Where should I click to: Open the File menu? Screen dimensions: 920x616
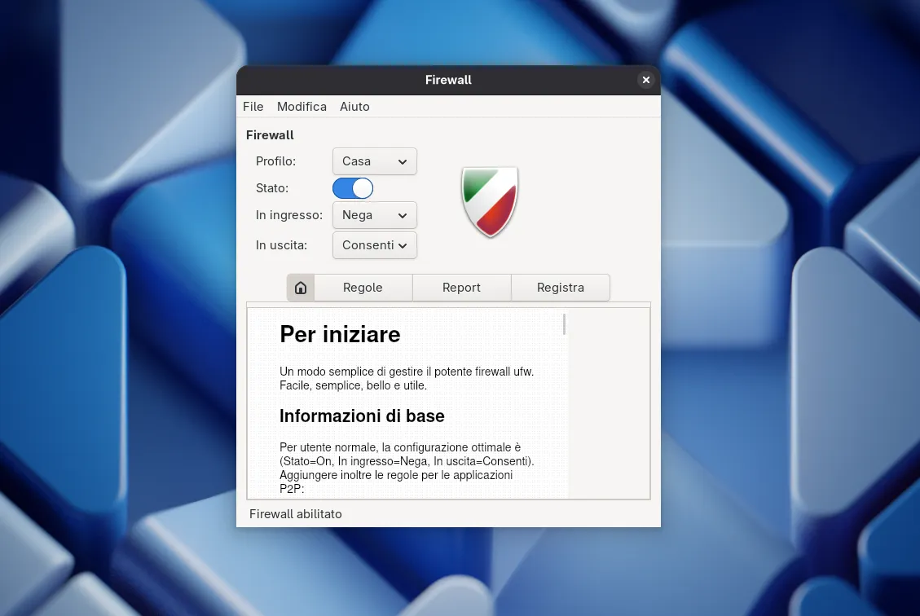click(253, 107)
